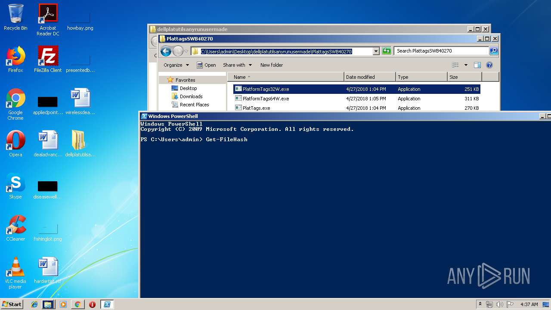Open CCleaner desktop shortcut
The height and width of the screenshot is (310, 551).
click(x=15, y=228)
